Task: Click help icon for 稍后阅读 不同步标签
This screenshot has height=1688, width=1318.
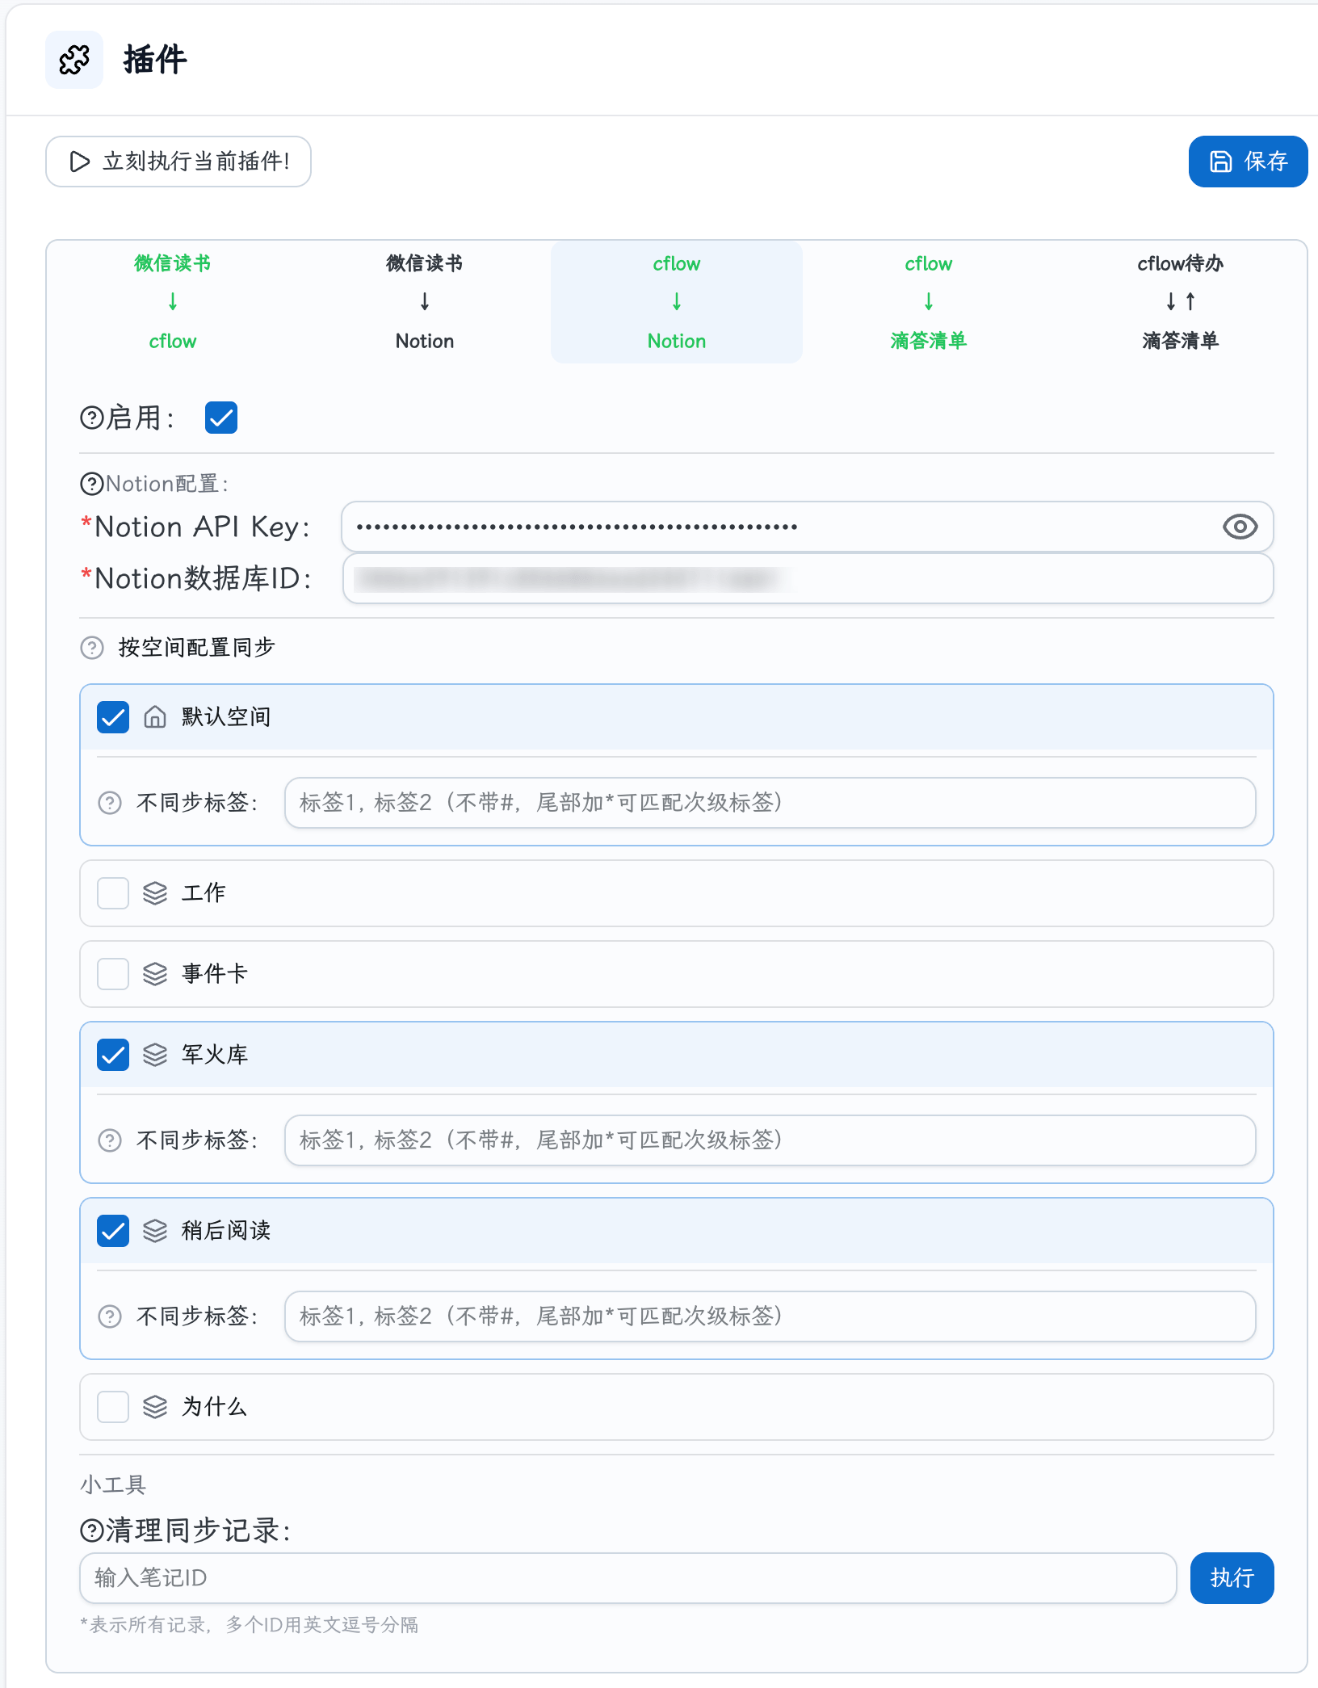Action: pos(110,1316)
